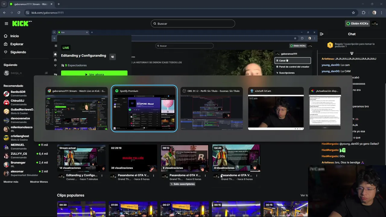
Task: Open Stream actual video thumbnail
Action: point(81,158)
